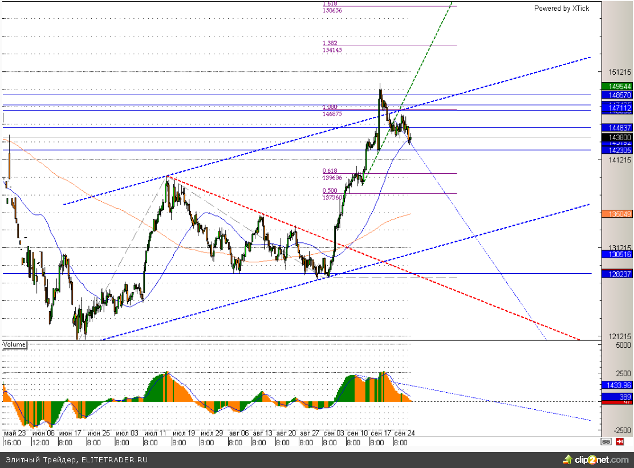The height and width of the screenshot is (468, 634).
Task: Click the orange 135049 moving average tag
Action: point(619,214)
